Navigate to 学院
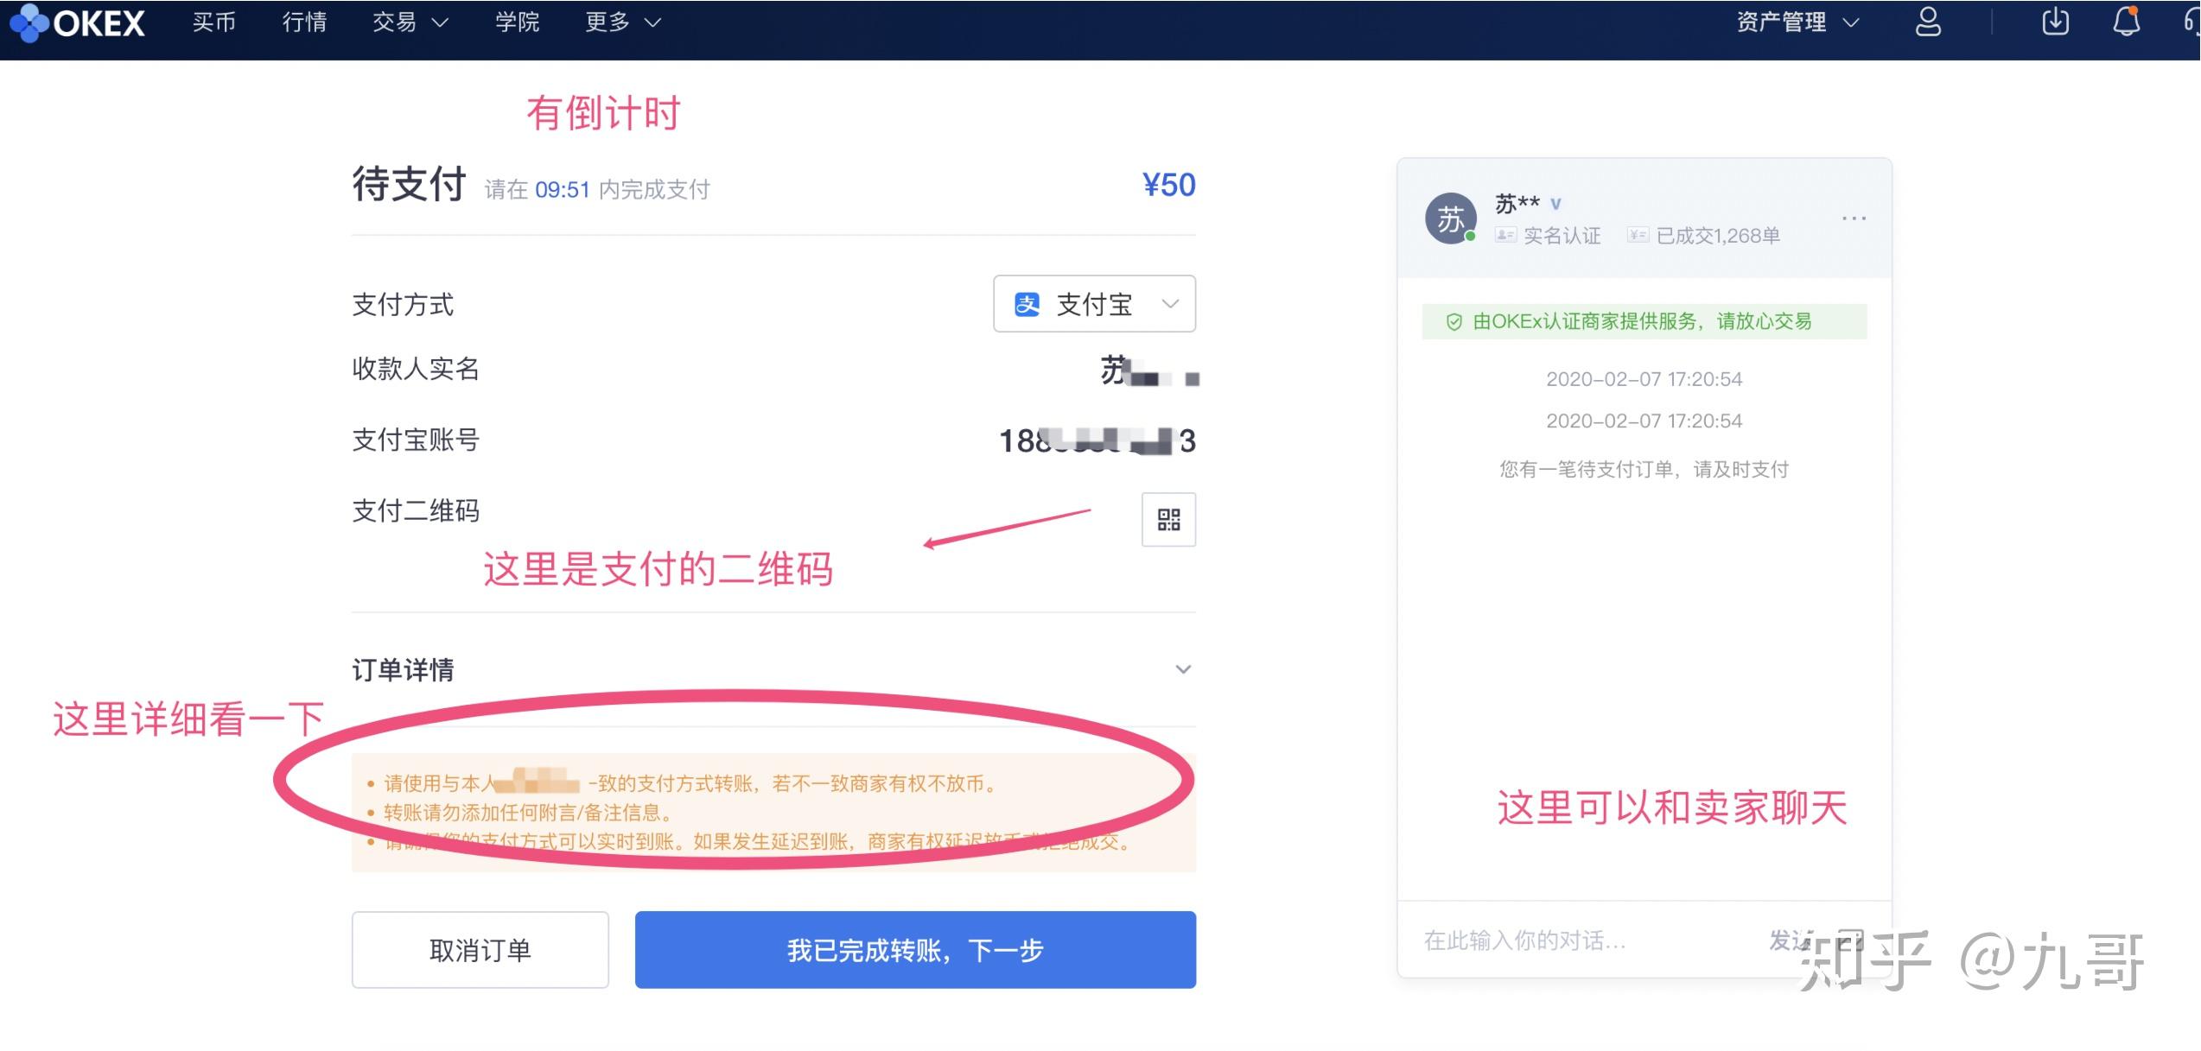This screenshot has width=2201, height=1051. point(517,22)
